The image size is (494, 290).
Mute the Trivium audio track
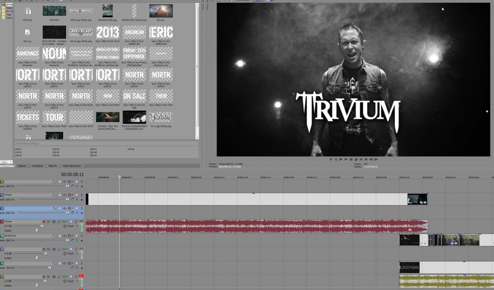(x=71, y=221)
